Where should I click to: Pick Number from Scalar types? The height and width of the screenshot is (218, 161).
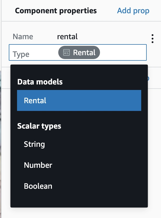(x=79, y=165)
